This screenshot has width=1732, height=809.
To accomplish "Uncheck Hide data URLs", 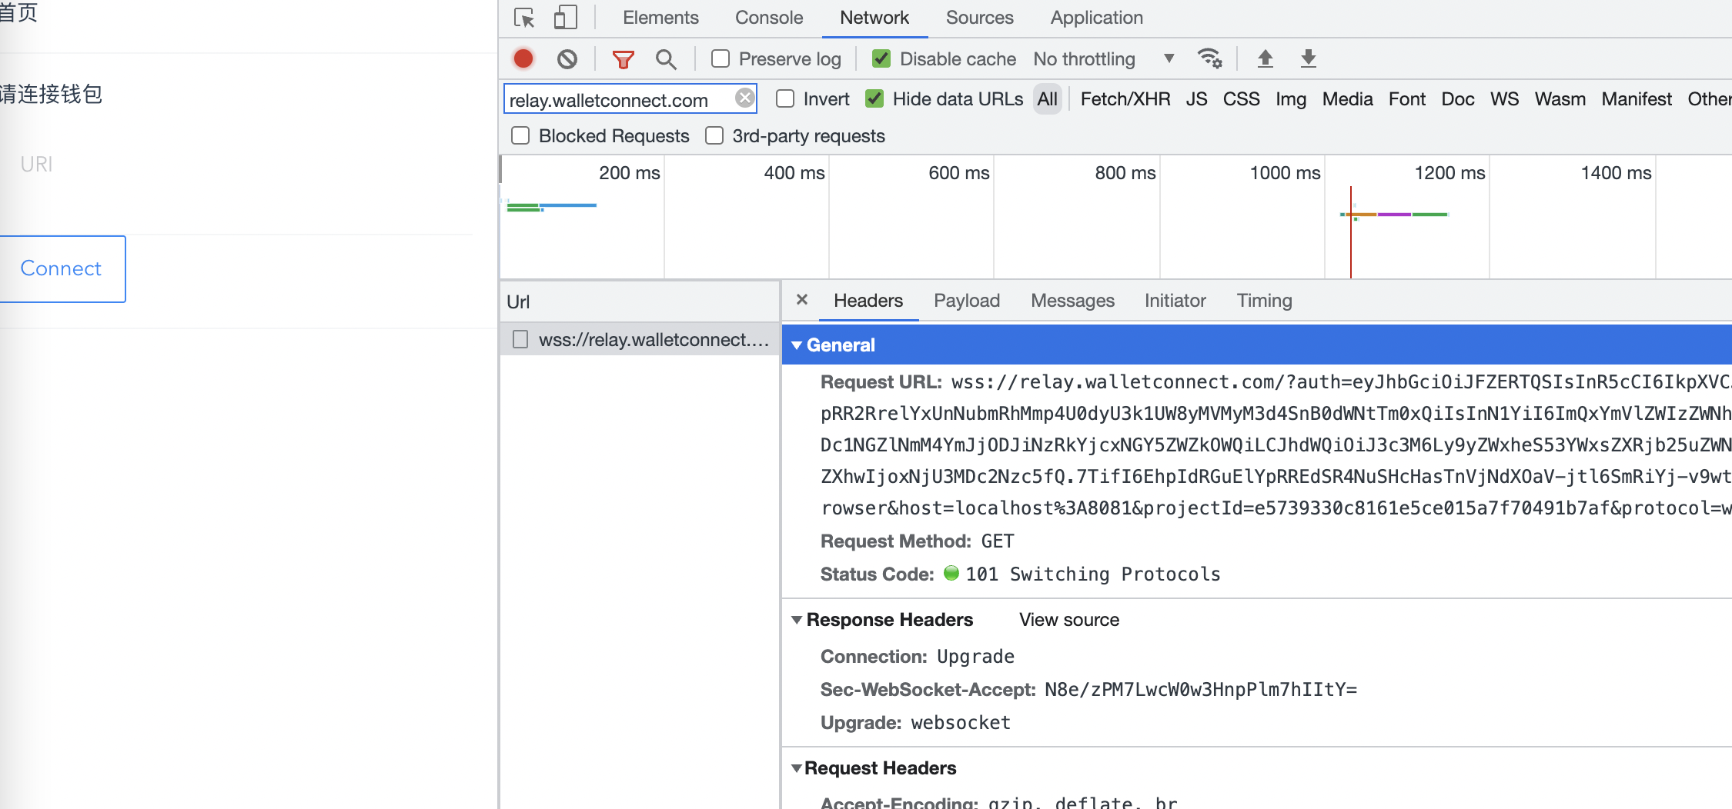I will tap(874, 98).
